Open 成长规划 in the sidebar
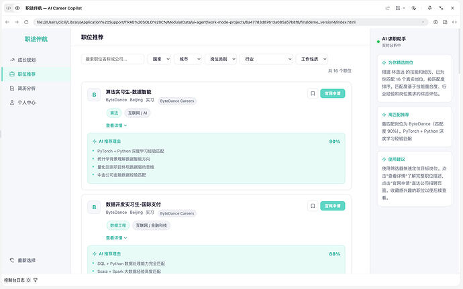This screenshot has height=289, width=463. (36, 60)
